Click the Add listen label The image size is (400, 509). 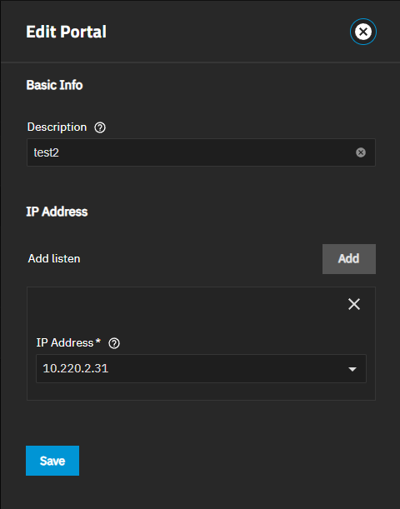[54, 259]
